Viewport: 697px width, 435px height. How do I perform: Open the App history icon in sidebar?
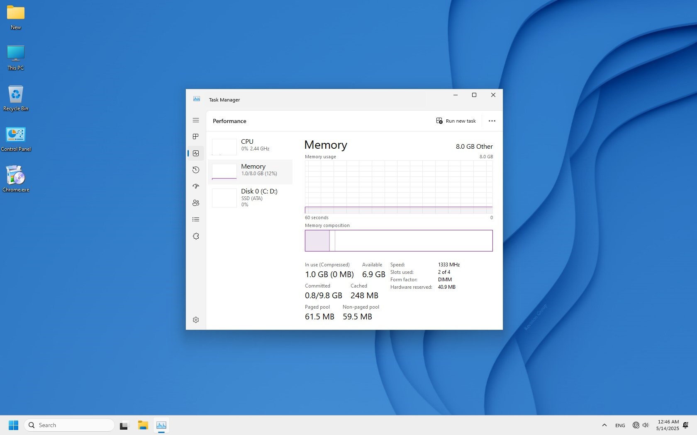click(196, 170)
